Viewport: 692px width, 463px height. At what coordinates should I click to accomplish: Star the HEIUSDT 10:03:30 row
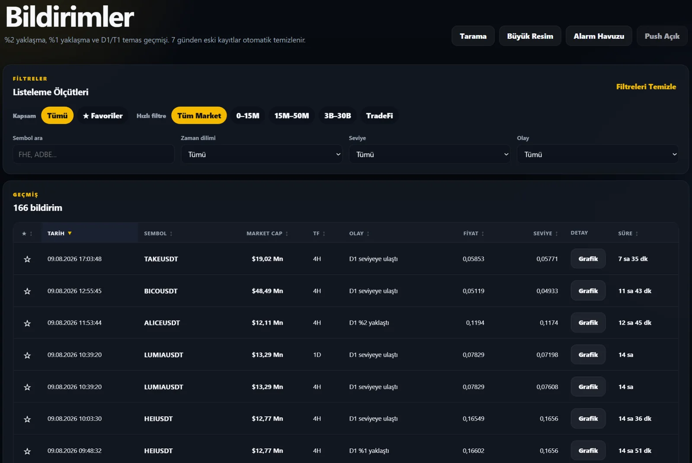pos(27,419)
